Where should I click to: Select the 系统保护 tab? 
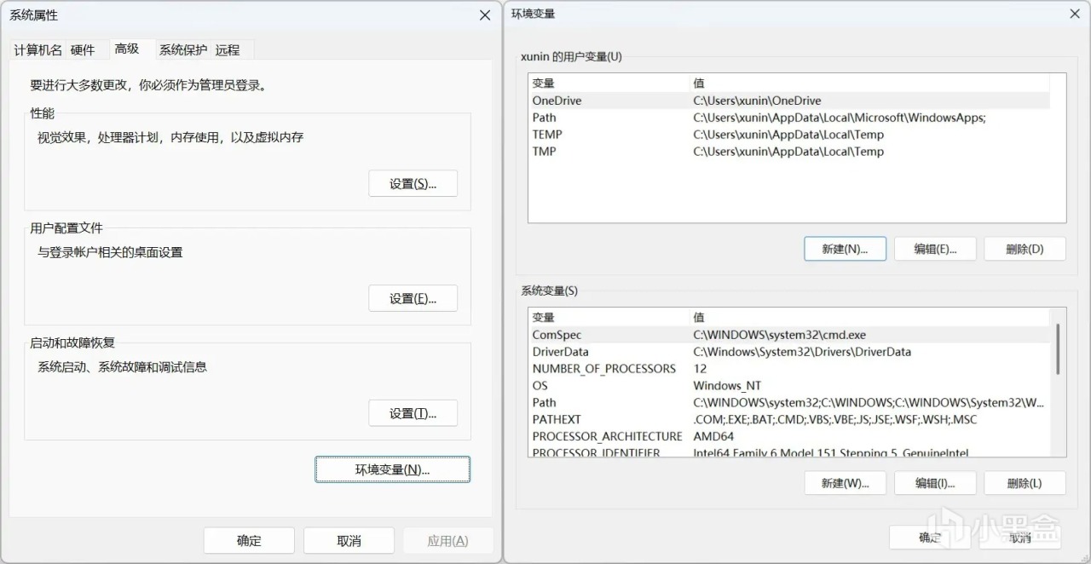tap(182, 50)
